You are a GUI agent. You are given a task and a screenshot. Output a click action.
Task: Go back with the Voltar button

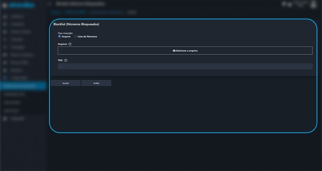pyautogui.click(x=96, y=83)
